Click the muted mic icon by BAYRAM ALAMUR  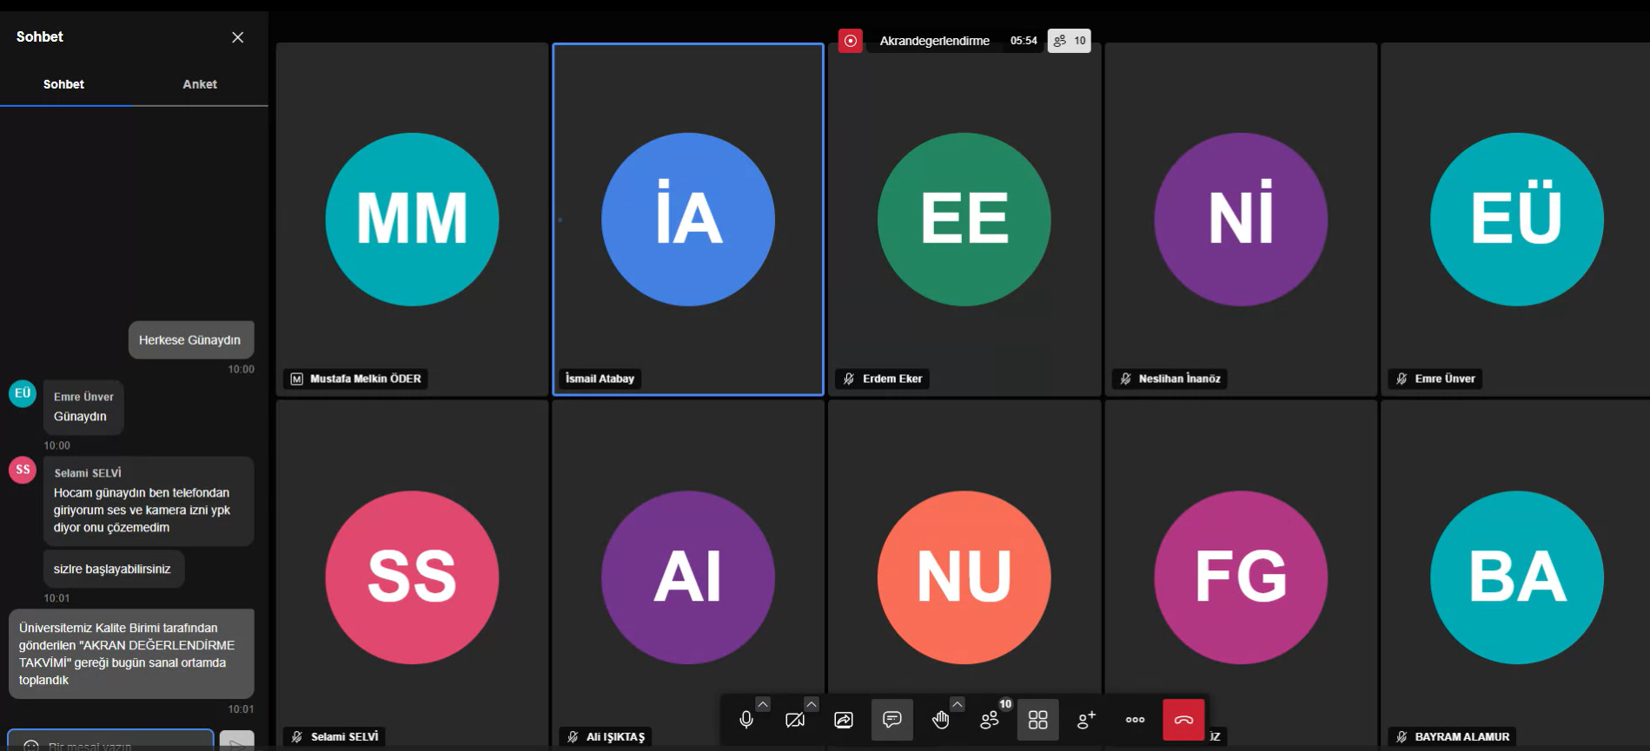(x=1402, y=737)
